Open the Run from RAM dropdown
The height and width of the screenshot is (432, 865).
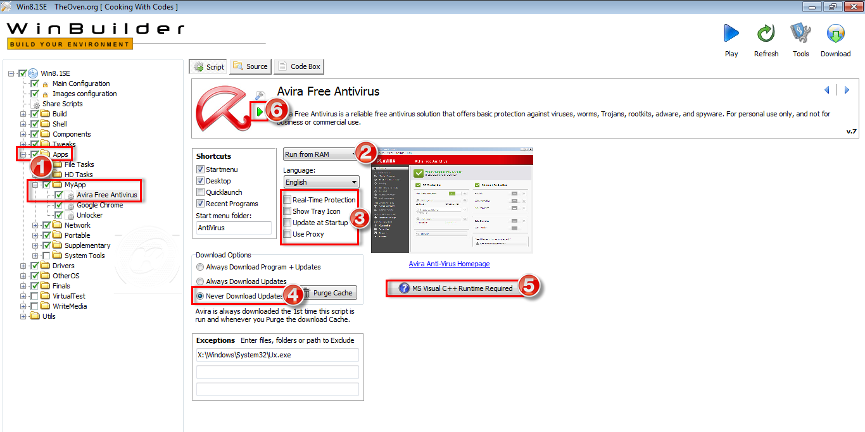coord(321,154)
